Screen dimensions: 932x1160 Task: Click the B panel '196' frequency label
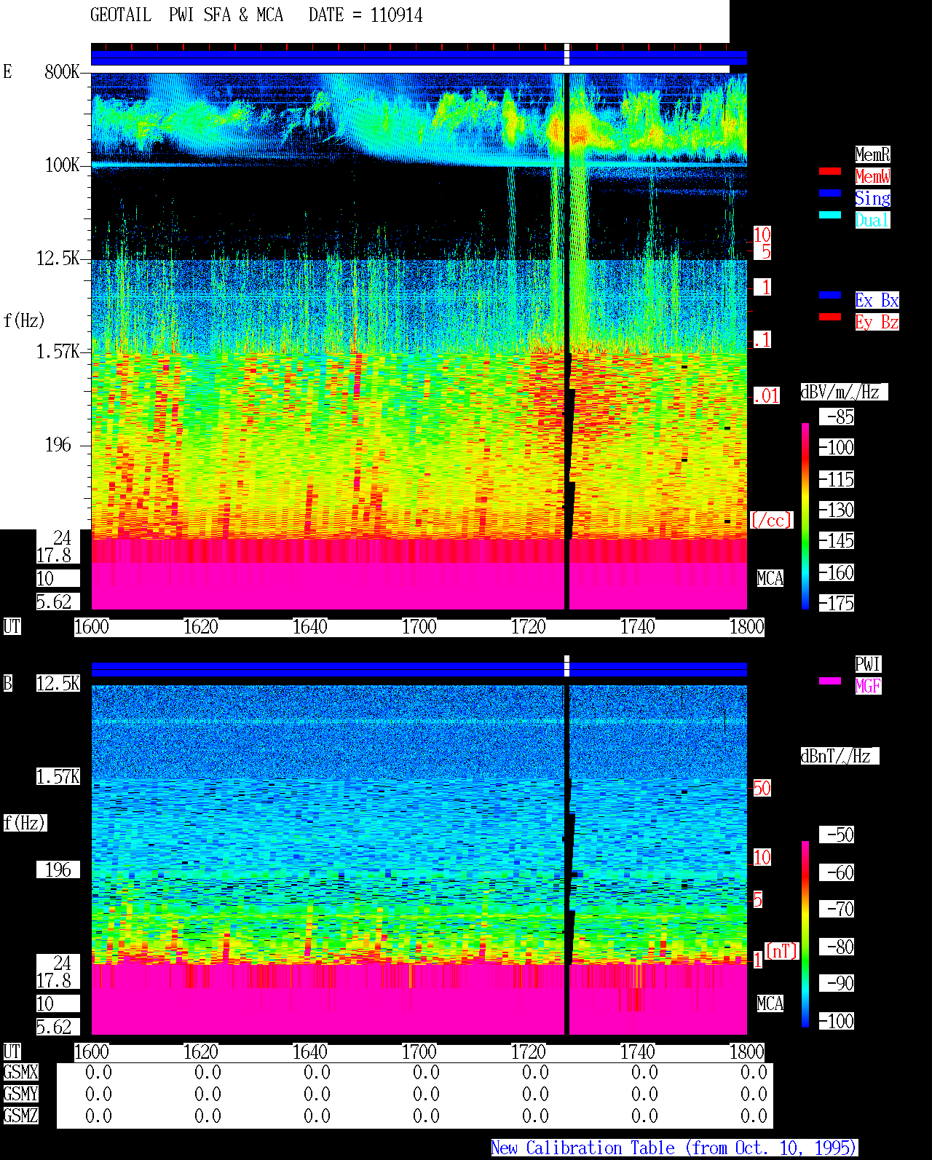(58, 869)
